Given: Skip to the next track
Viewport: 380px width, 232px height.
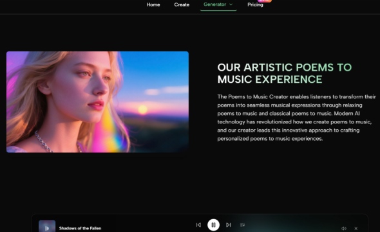Looking at the screenshot, I should coord(228,225).
